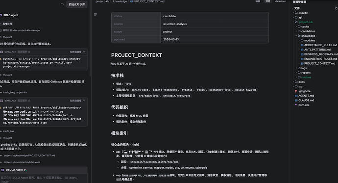Click the Markdown language label
The height and width of the screenshot is (183, 338).
pos(280,1)
